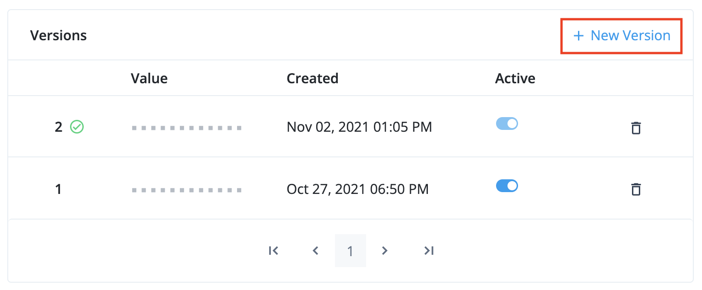702x290 pixels.
Task: Disable the Active toggle for version 2
Action: pyautogui.click(x=507, y=124)
